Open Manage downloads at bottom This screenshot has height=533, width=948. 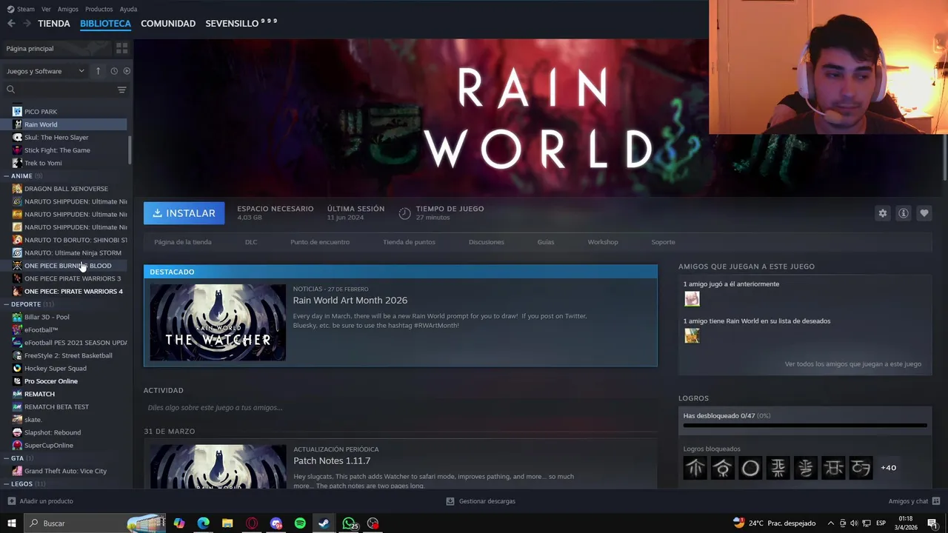(481, 501)
